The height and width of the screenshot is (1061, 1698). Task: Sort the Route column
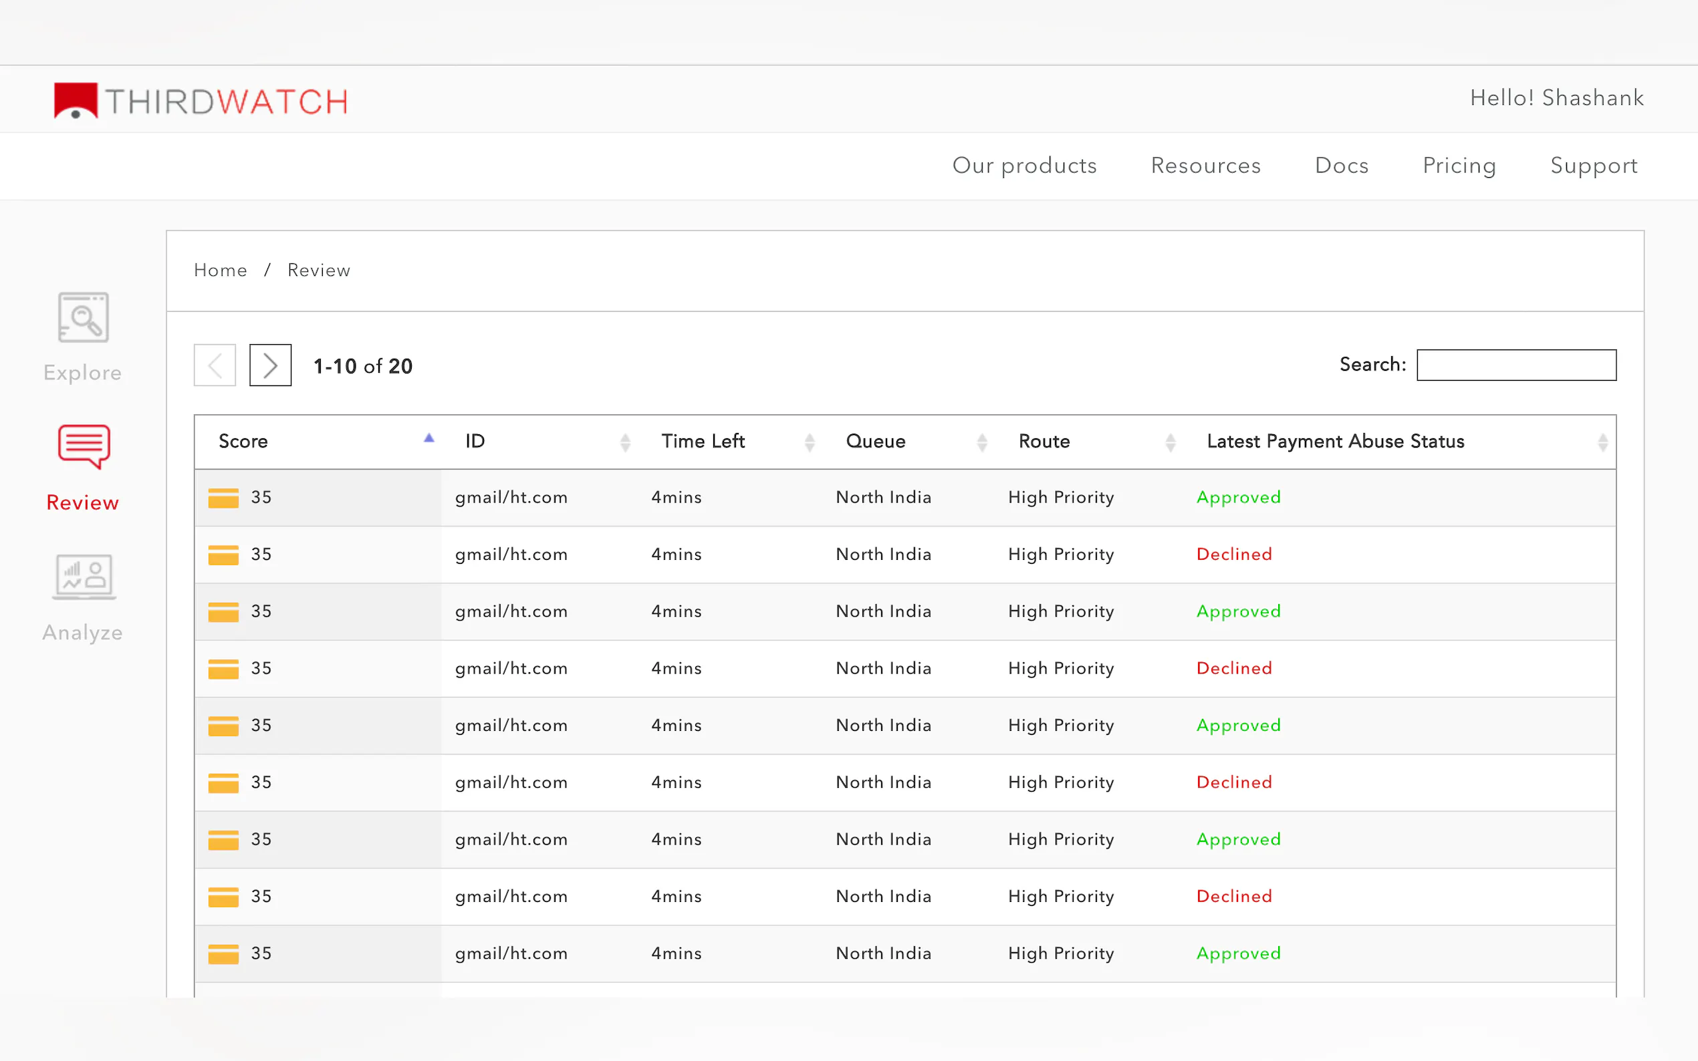click(1169, 442)
